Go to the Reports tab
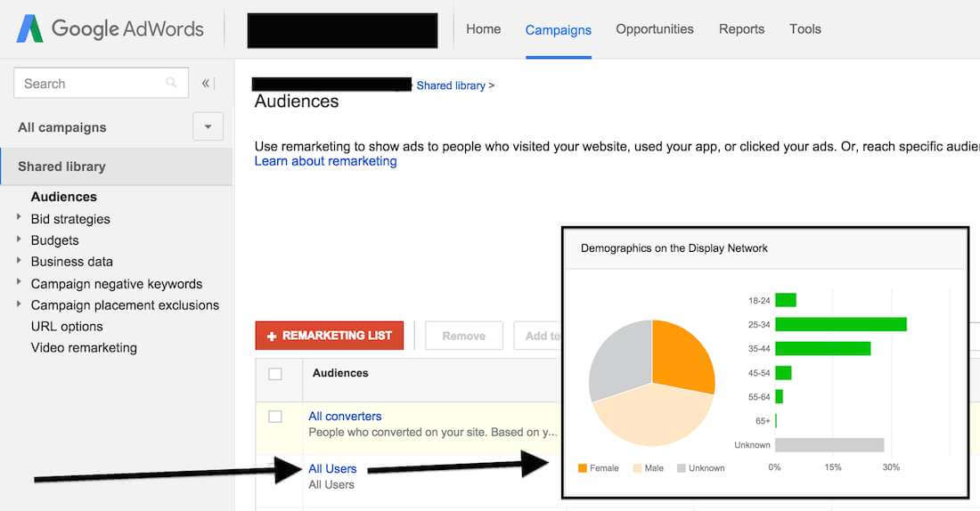 [x=741, y=29]
